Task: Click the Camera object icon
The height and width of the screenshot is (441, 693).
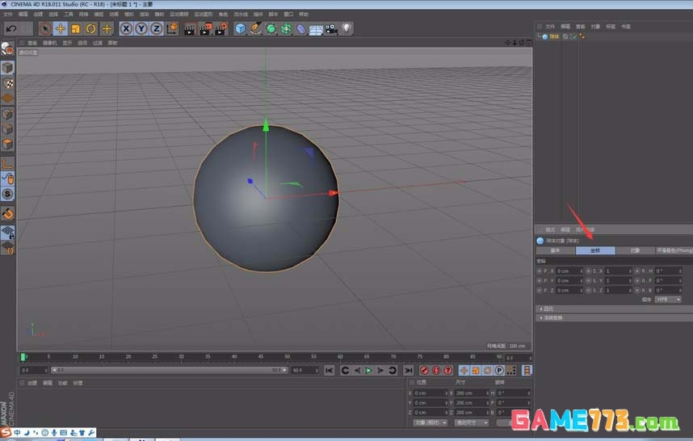Action: pyautogui.click(x=330, y=28)
